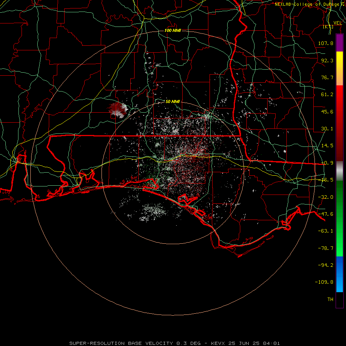Image resolution: width=346 pixels, height=346 pixels.
Task: Click the VEL legend title
Action: tap(338, 23)
